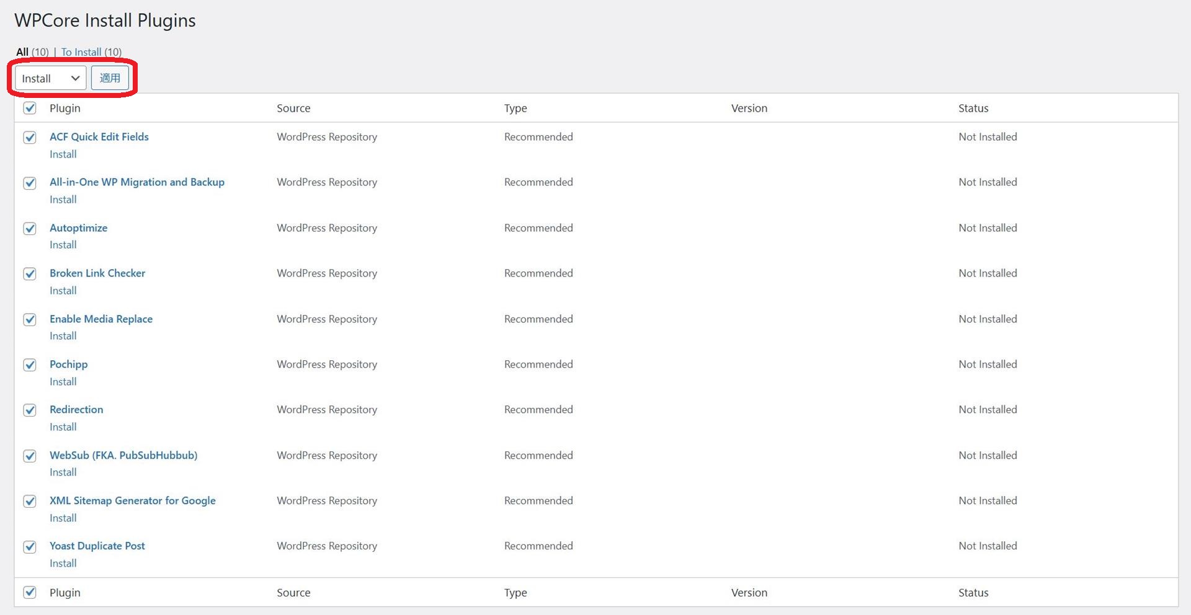Screen dimensions: 1191x615
Task: Click the Source column header at top
Action: point(293,108)
